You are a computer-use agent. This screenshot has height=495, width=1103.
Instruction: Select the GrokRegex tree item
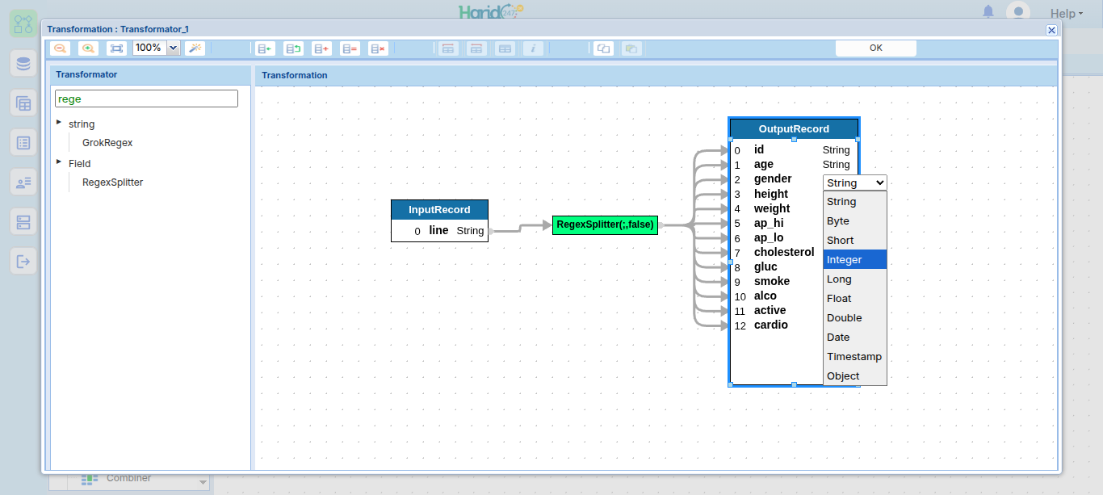click(107, 143)
